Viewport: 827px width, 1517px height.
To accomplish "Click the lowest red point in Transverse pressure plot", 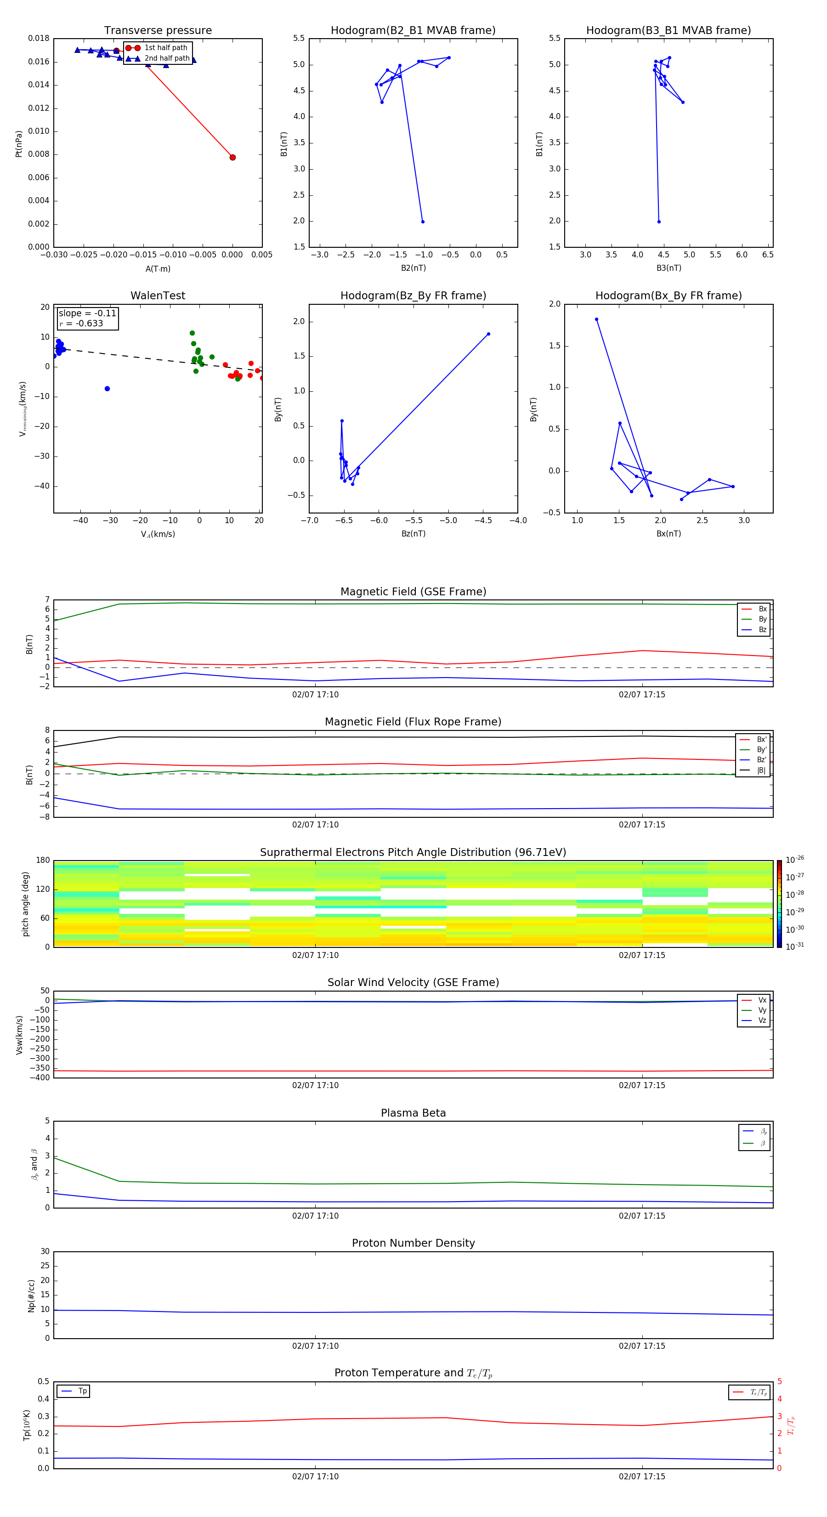I will coord(232,157).
